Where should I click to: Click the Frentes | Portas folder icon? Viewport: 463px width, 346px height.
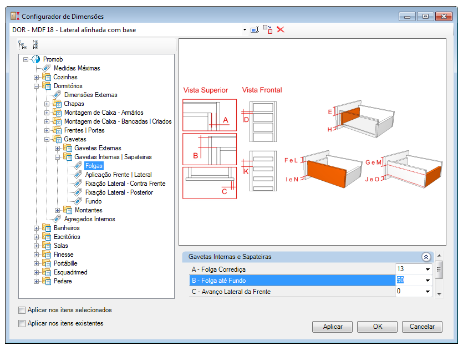tap(57, 130)
